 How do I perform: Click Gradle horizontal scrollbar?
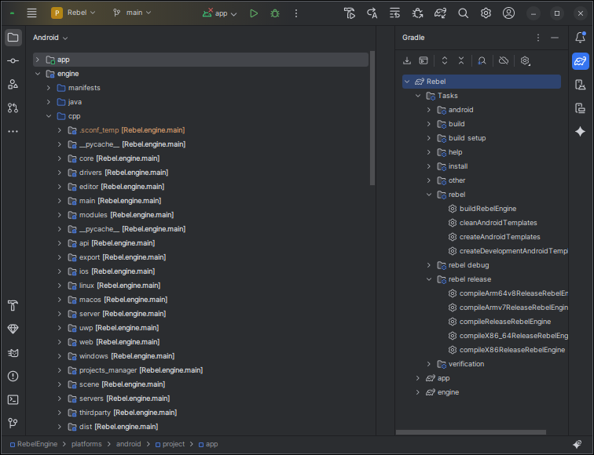(471, 432)
